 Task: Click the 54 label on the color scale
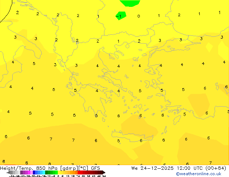pos(104,176)
